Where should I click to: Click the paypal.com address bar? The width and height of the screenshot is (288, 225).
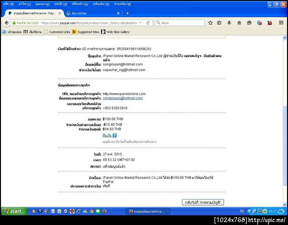(89, 23)
